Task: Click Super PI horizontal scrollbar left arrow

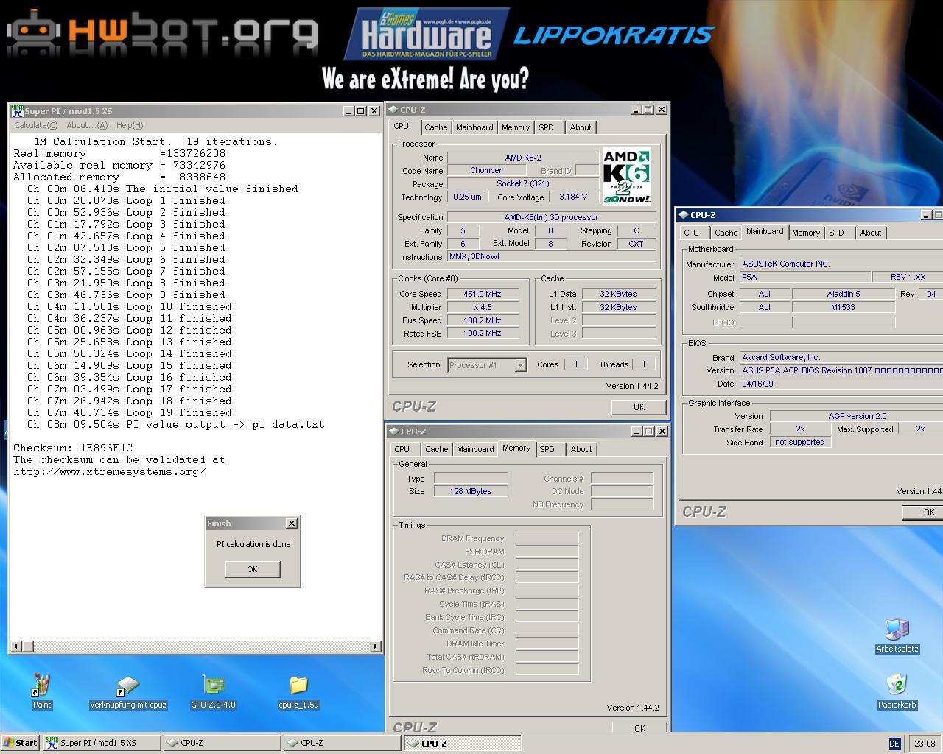Action: point(15,646)
